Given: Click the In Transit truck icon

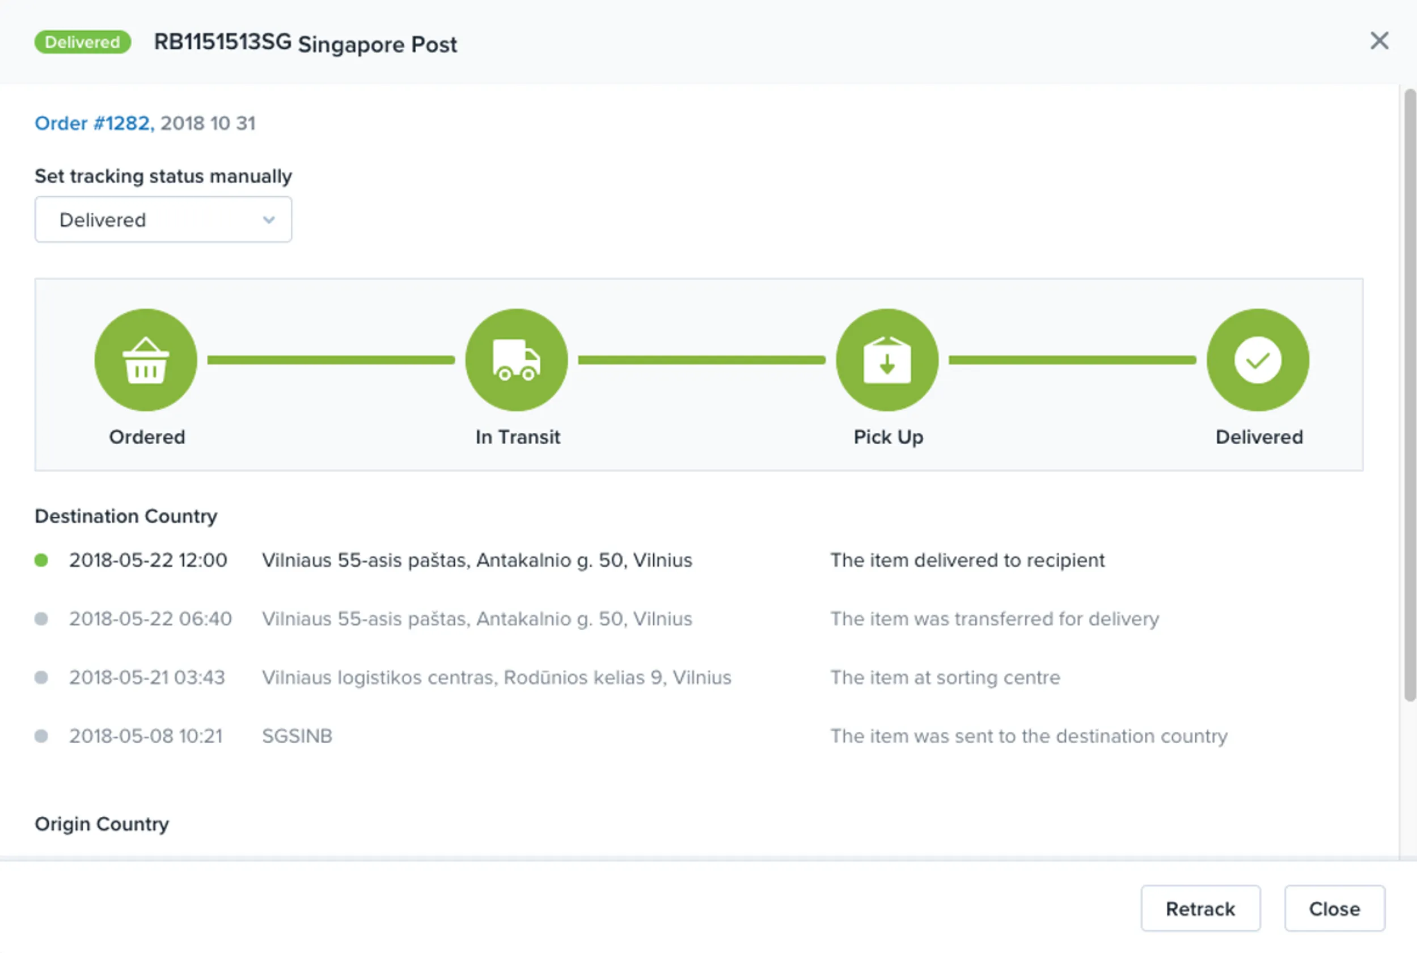Looking at the screenshot, I should tap(516, 360).
